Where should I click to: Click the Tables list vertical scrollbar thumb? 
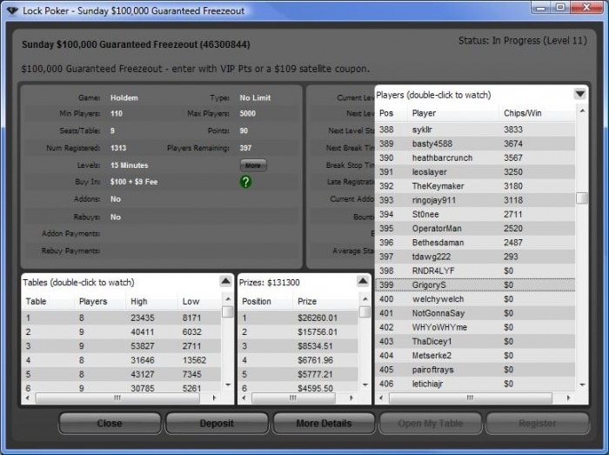pos(228,311)
